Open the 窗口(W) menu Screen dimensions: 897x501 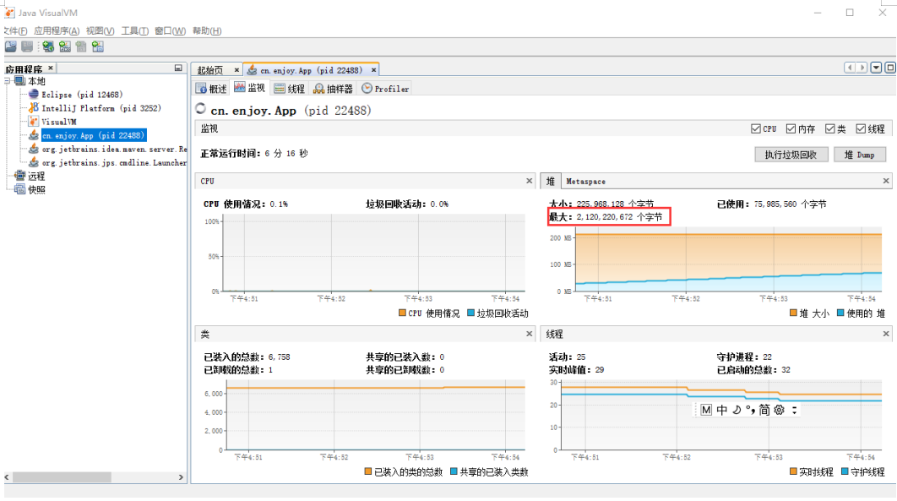click(x=170, y=31)
